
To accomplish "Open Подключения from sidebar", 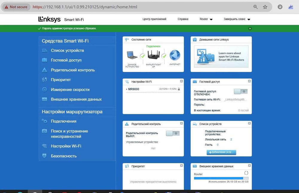I will [x=63, y=121].
